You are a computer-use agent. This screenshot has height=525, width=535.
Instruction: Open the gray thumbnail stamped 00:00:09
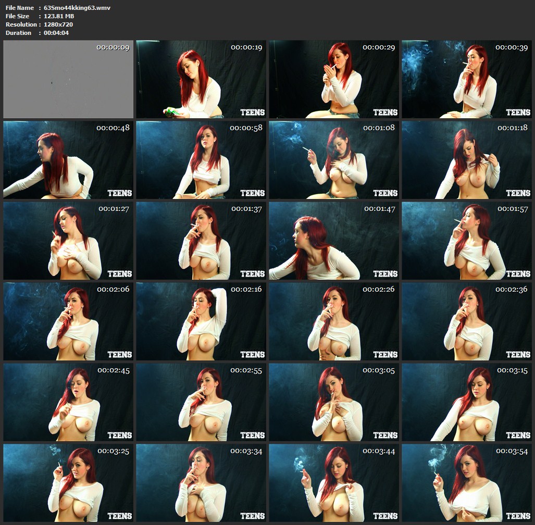(68, 79)
